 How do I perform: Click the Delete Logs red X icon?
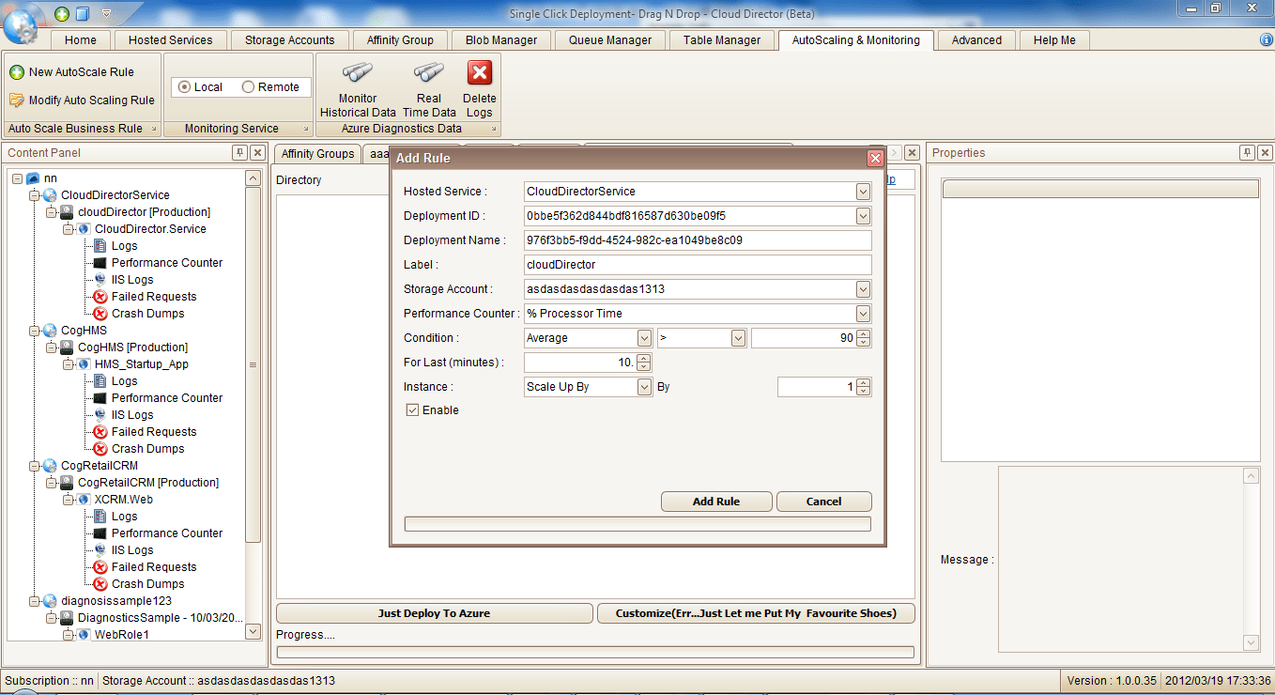[480, 73]
